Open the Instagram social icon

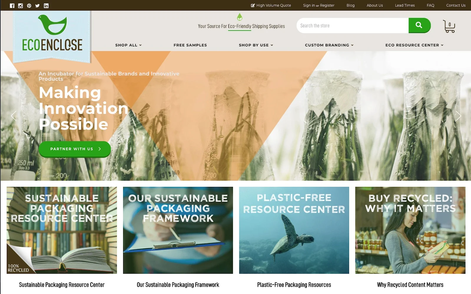(x=21, y=6)
